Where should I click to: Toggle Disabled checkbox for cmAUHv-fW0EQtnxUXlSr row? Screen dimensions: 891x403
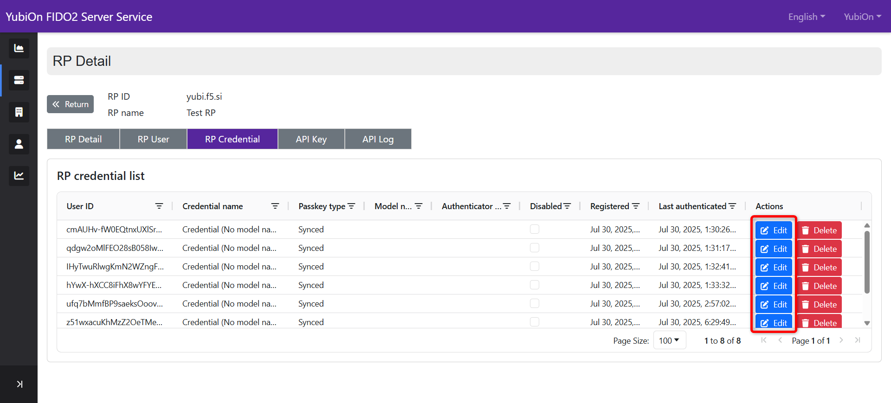535,229
